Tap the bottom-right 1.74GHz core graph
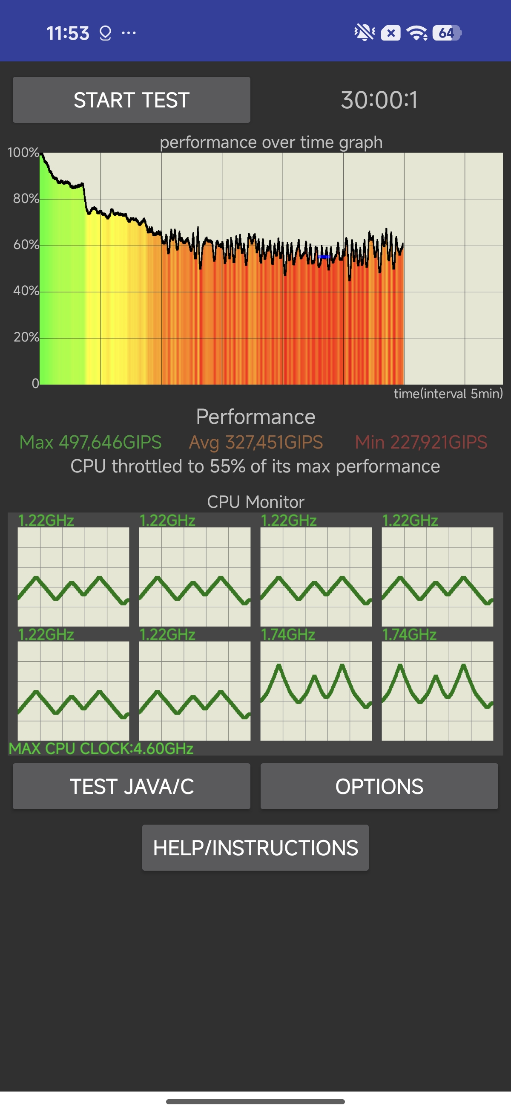The width and height of the screenshot is (511, 1112). 437,691
